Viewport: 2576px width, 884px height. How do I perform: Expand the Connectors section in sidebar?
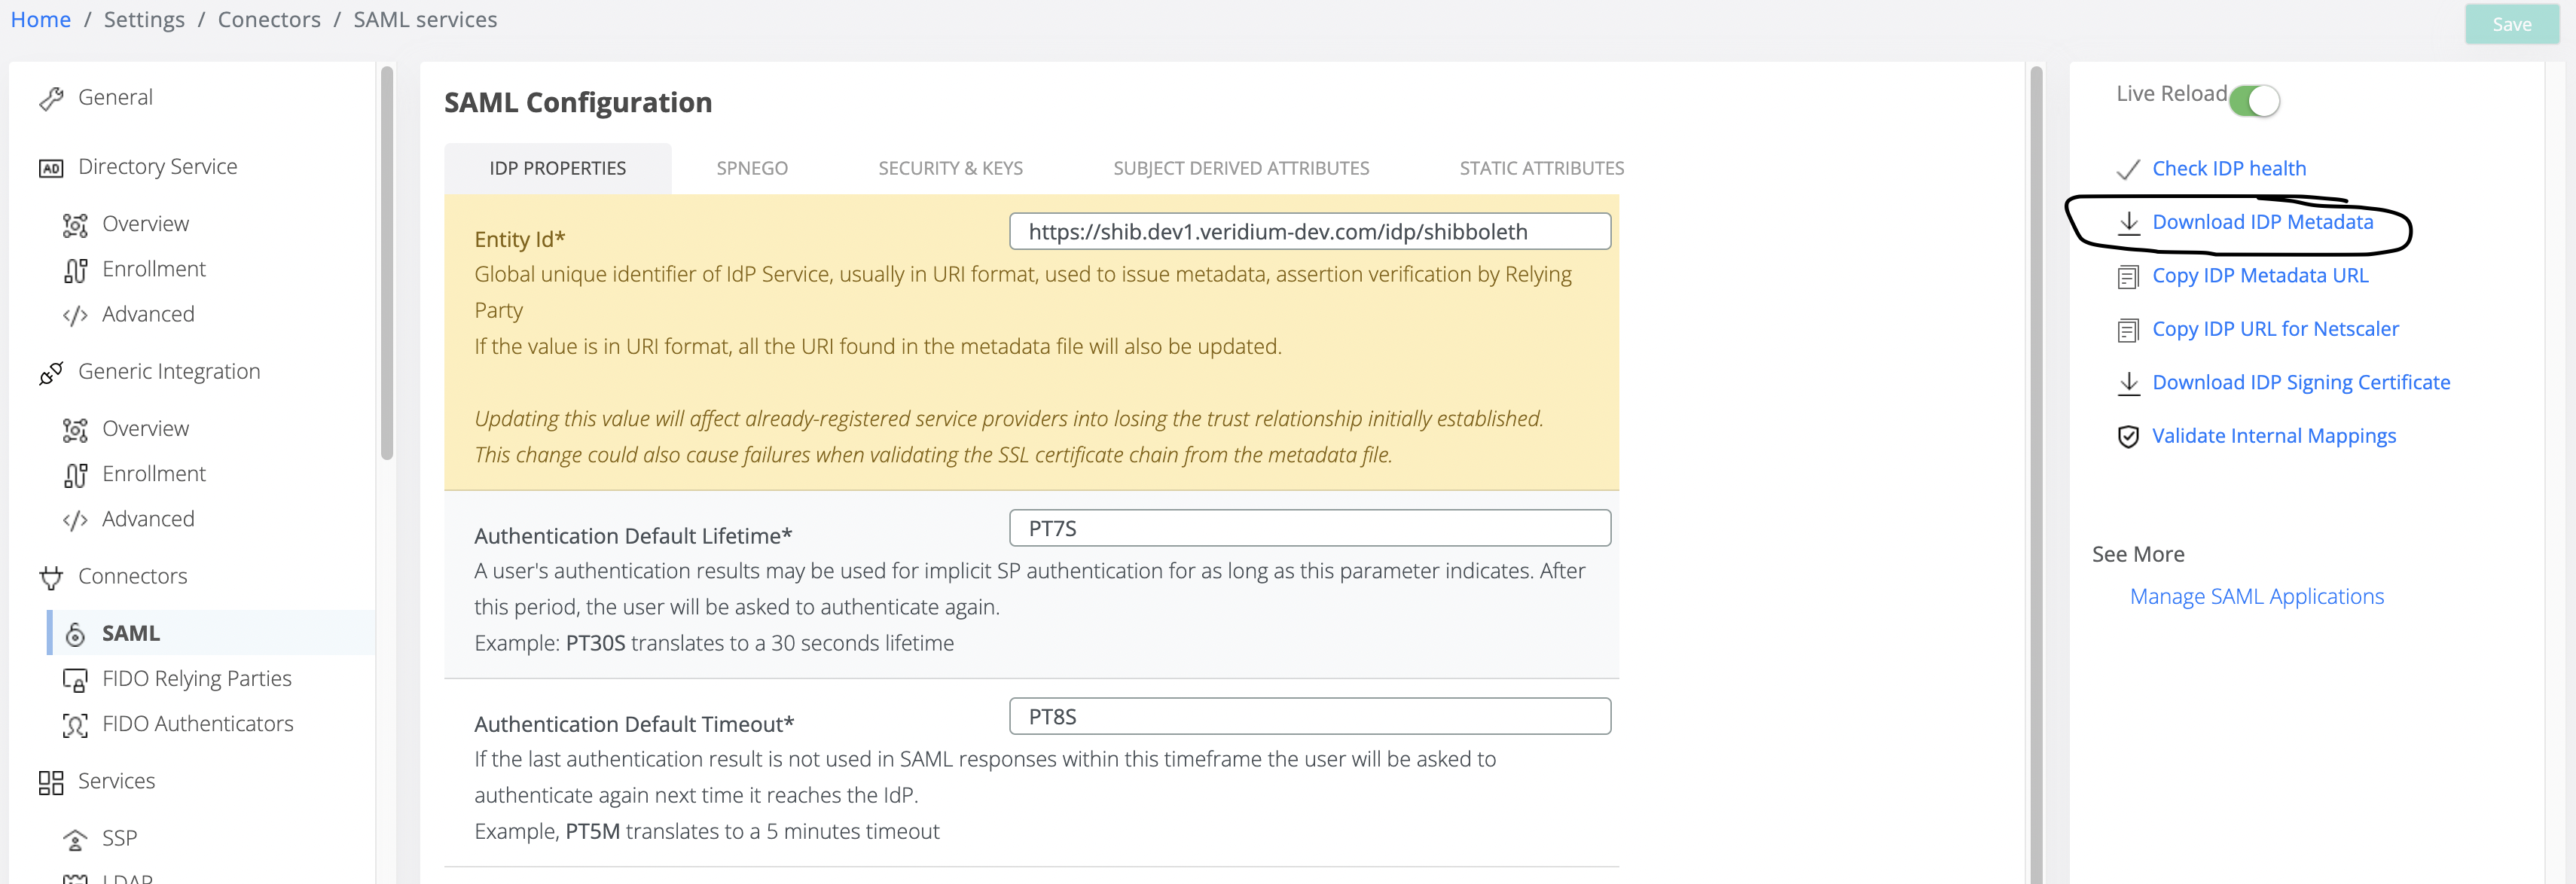[x=132, y=576]
